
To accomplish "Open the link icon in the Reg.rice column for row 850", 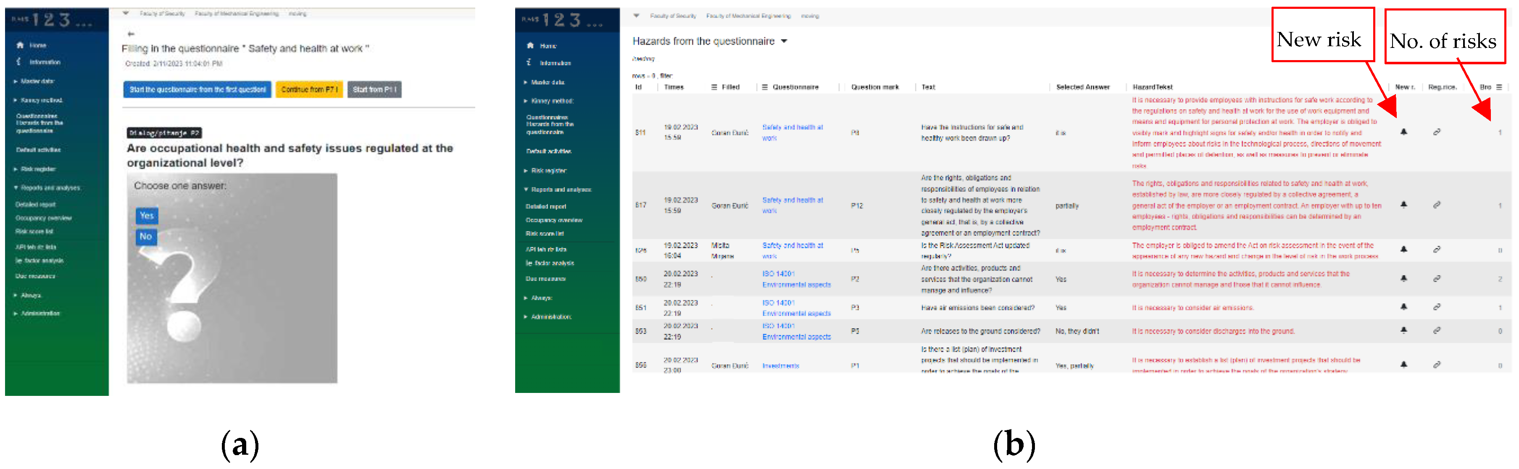I will pos(1437,279).
